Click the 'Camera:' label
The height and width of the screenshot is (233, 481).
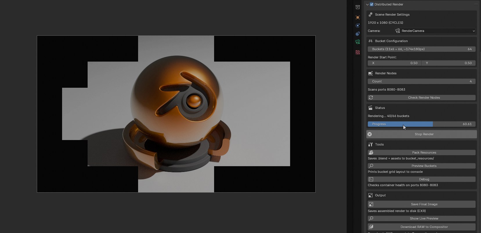pos(374,31)
